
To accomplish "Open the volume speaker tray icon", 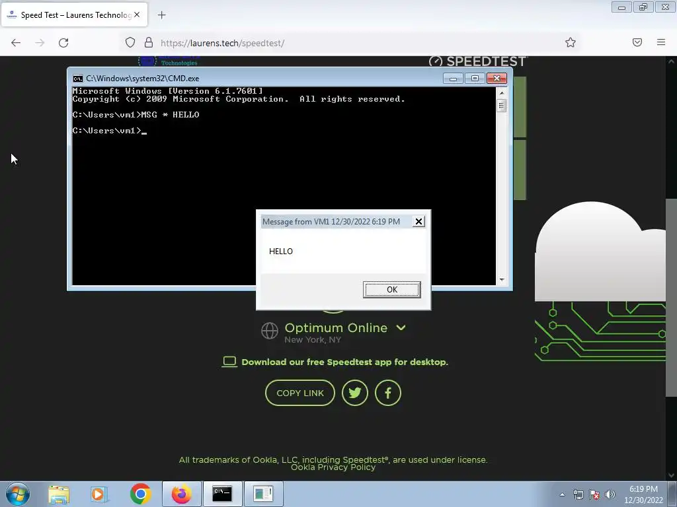I will [x=610, y=494].
